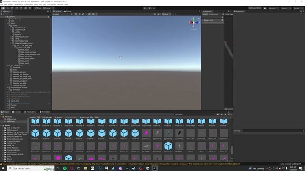
Task: Open the Animation tab
Action: (x=45, y=112)
